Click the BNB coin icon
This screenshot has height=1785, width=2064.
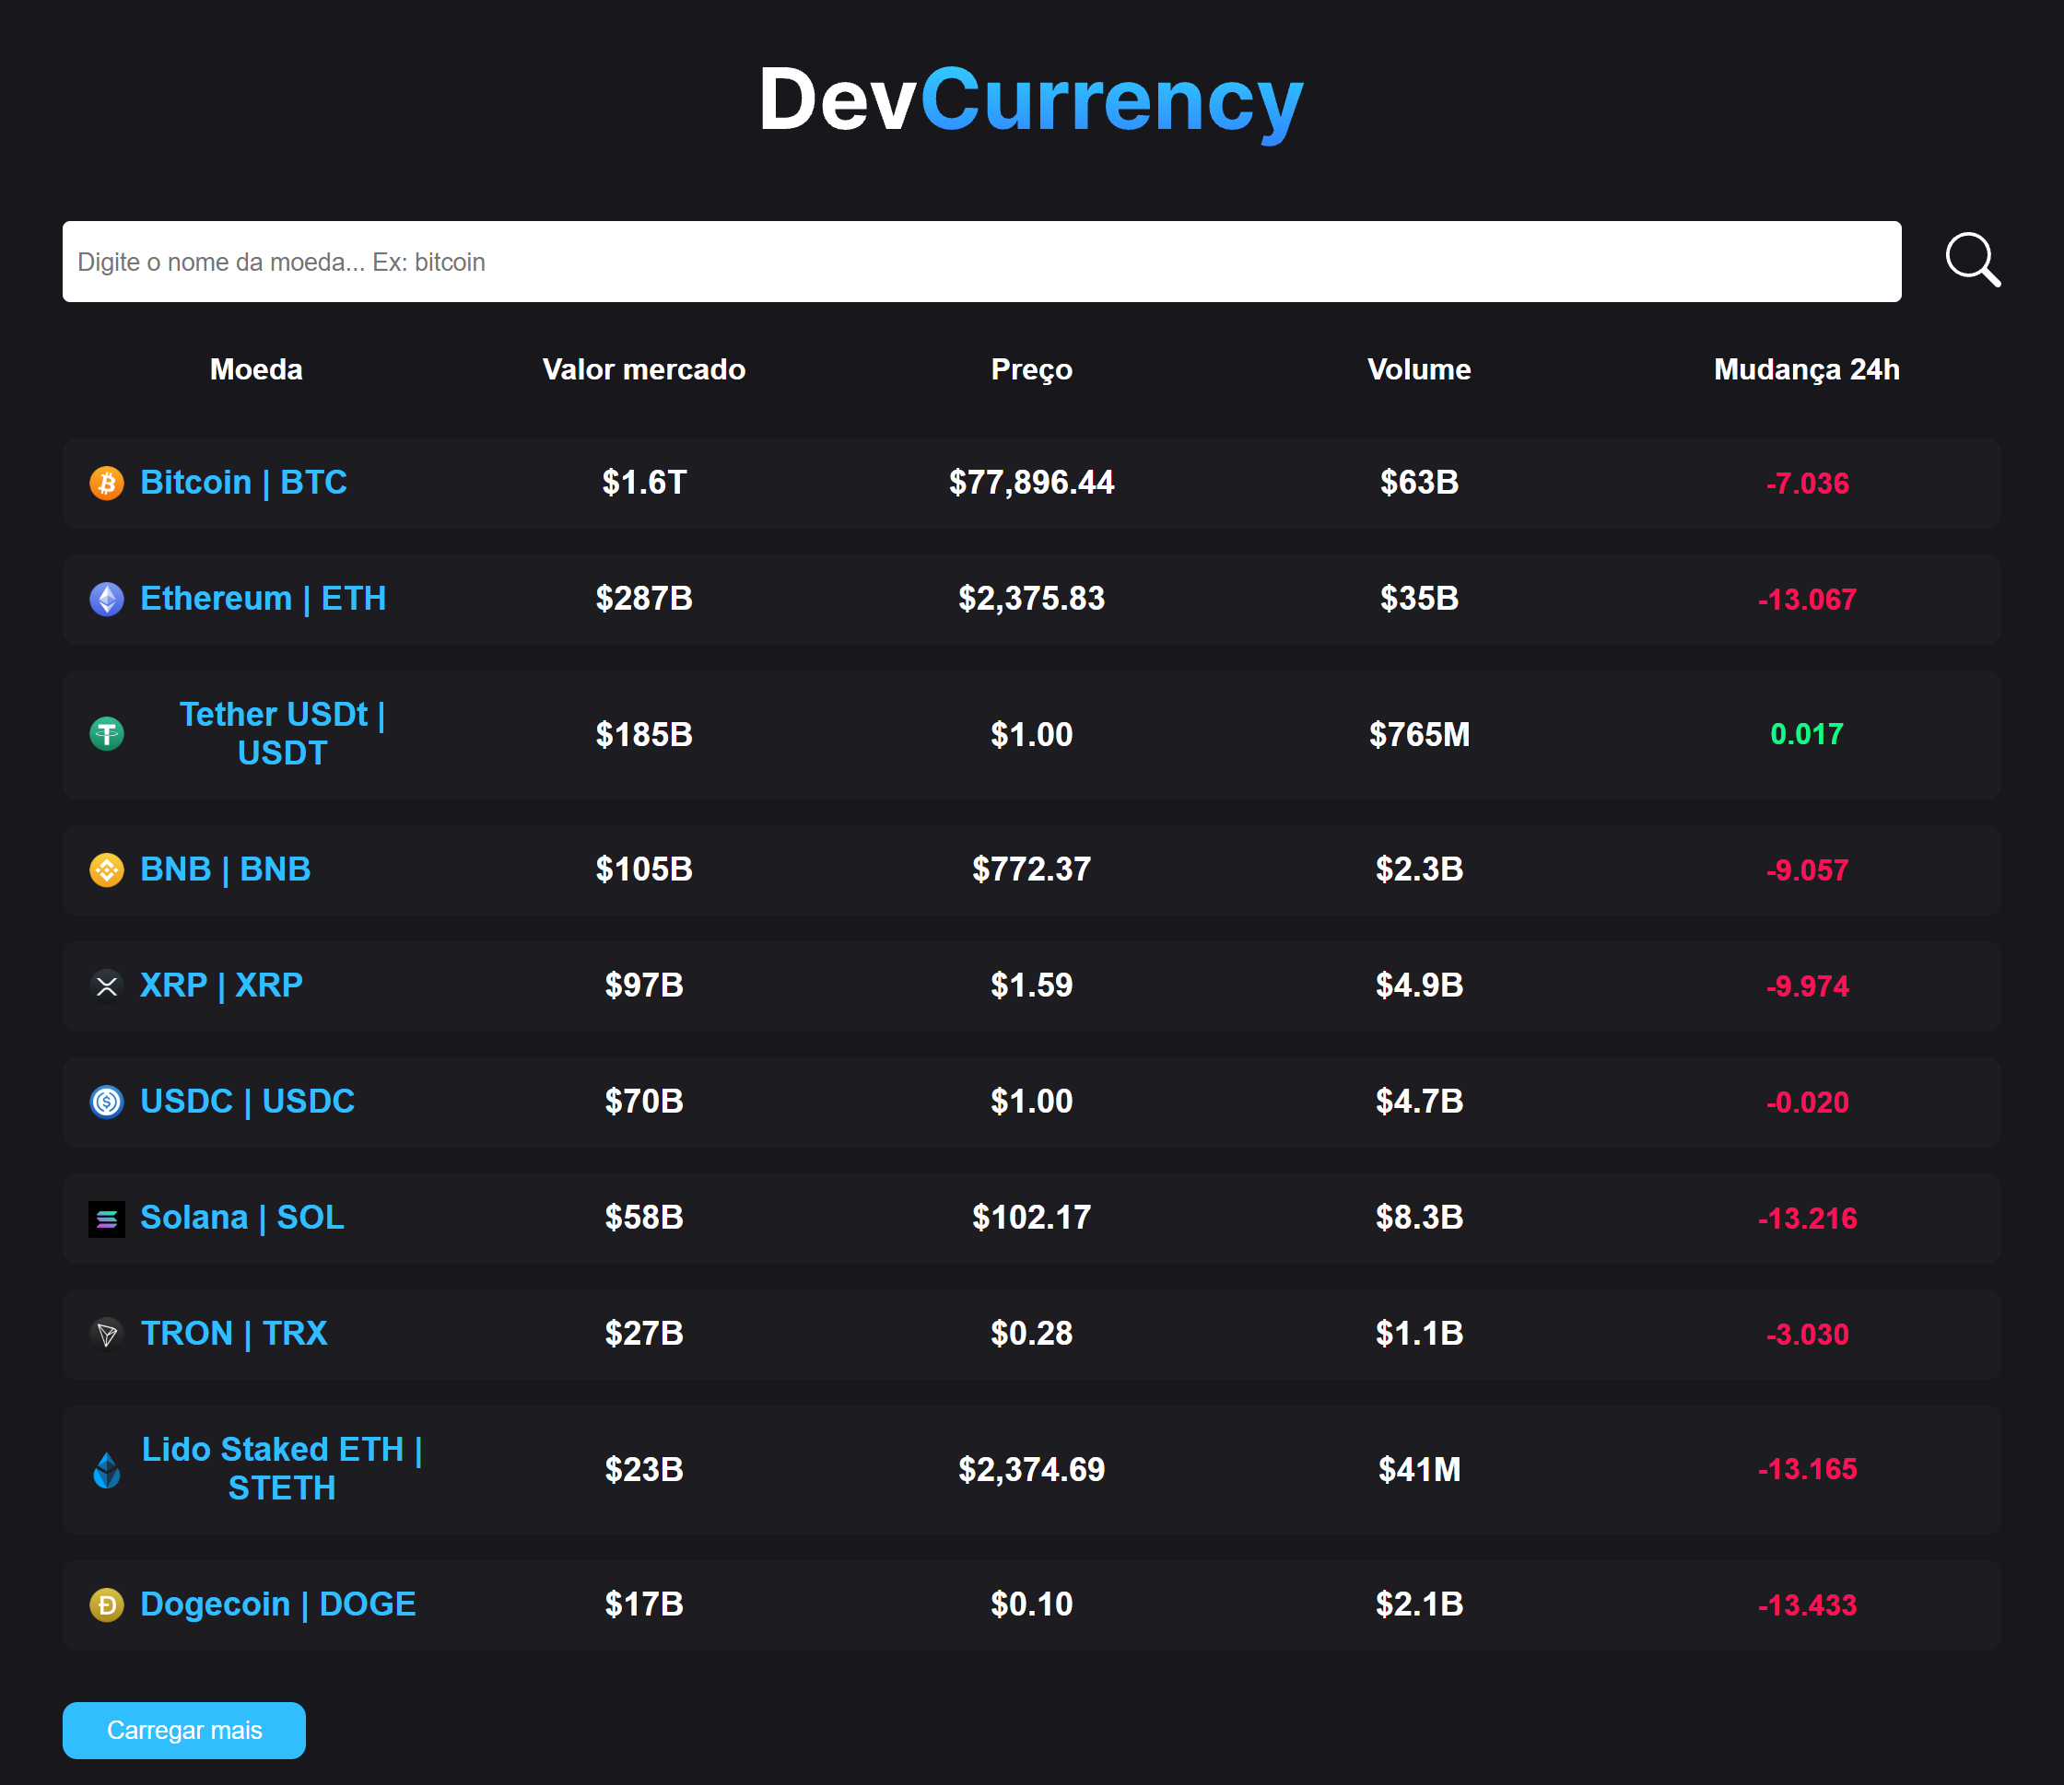[x=107, y=869]
